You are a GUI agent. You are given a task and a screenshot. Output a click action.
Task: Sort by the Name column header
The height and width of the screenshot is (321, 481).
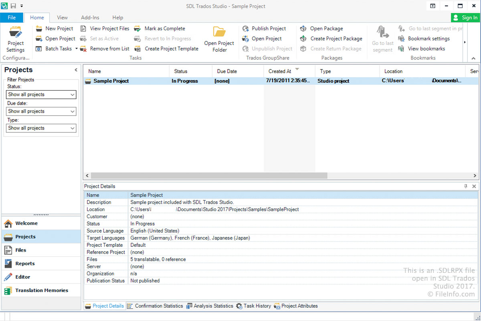pyautogui.click(x=126, y=71)
